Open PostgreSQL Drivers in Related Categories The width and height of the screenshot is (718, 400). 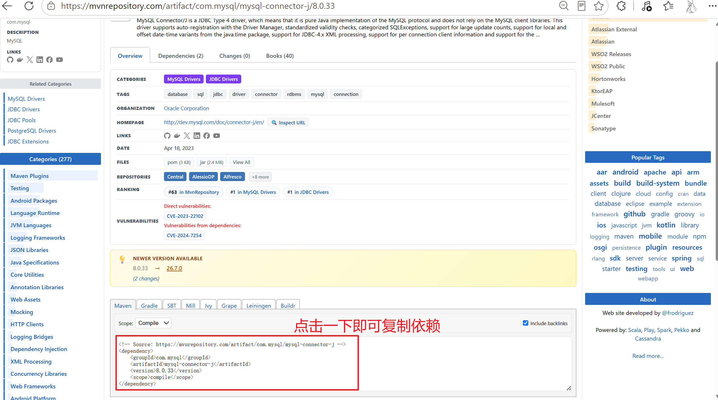click(x=32, y=131)
